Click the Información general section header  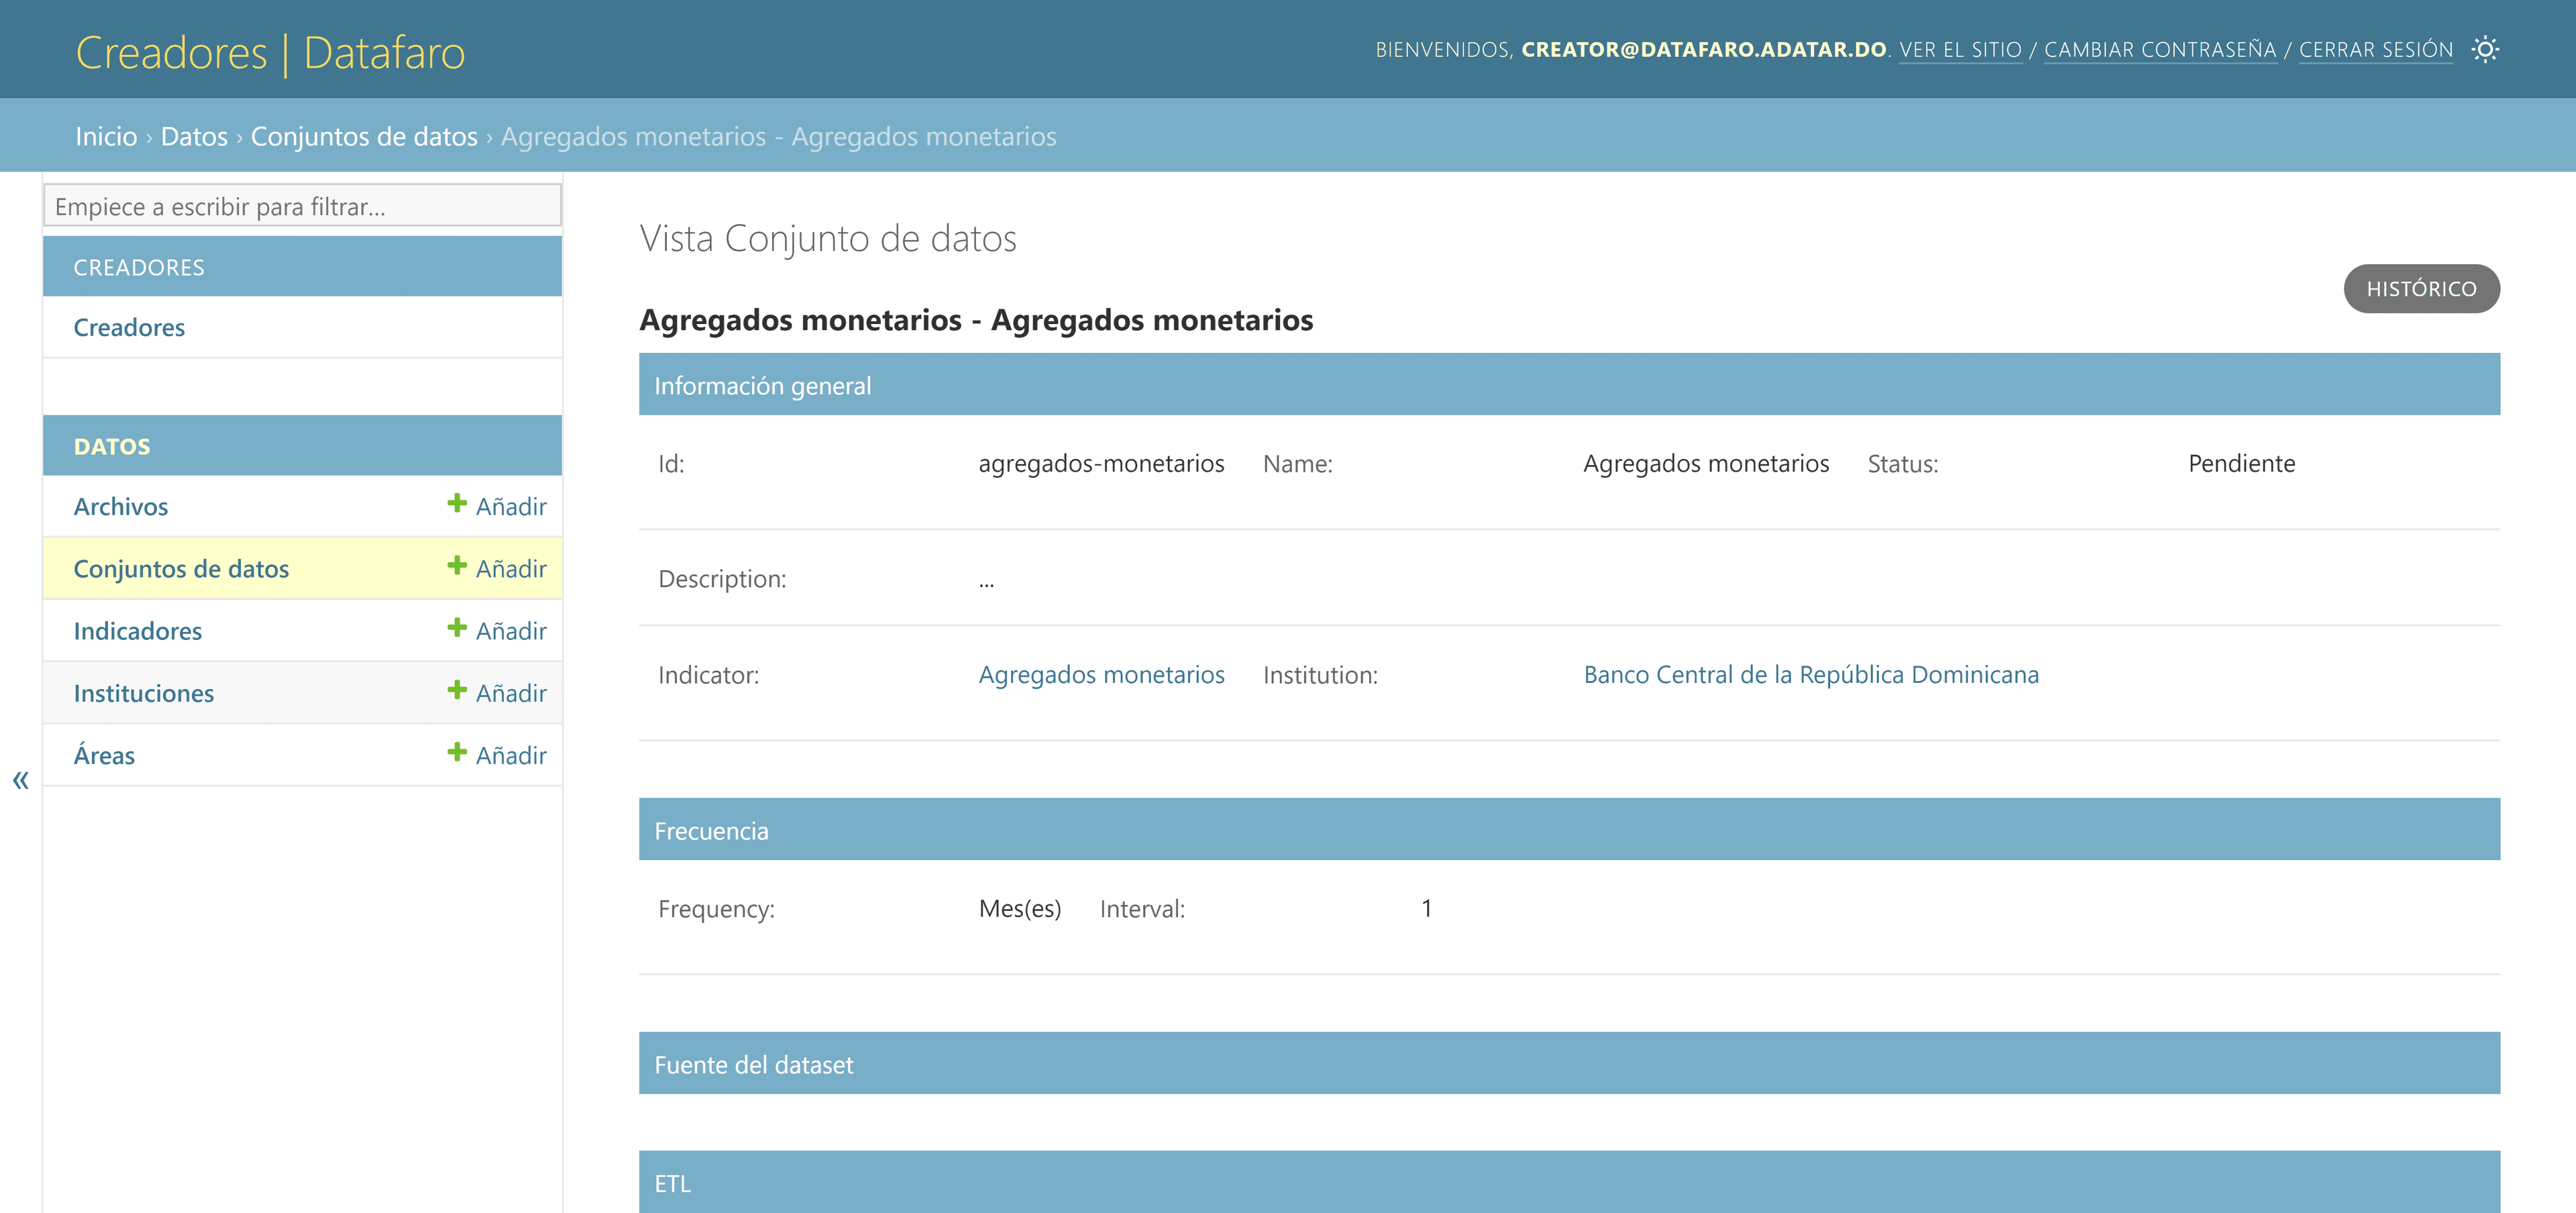(1569, 385)
